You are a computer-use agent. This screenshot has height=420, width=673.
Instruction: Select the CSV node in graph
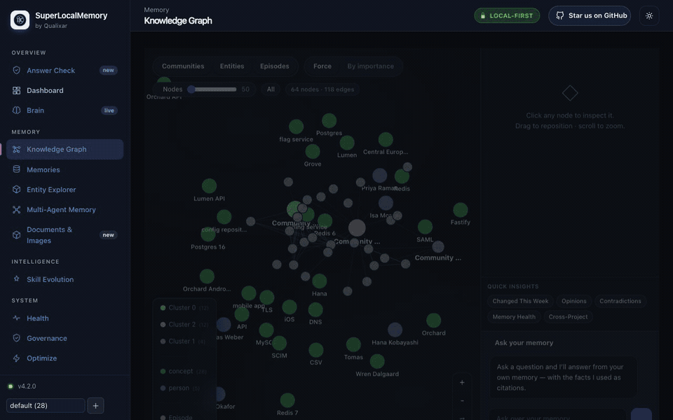(x=316, y=350)
